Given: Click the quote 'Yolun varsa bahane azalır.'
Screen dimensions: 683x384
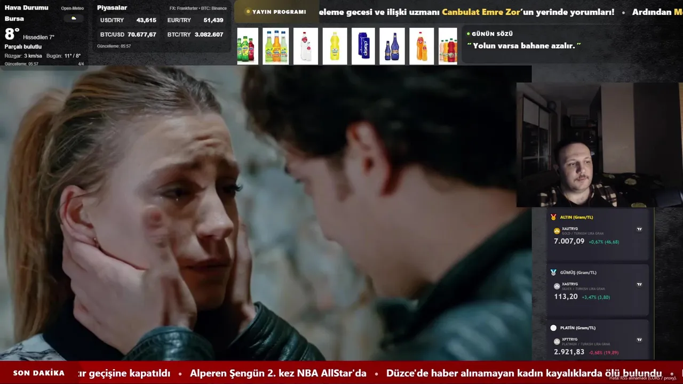Looking at the screenshot, I should [x=524, y=46].
